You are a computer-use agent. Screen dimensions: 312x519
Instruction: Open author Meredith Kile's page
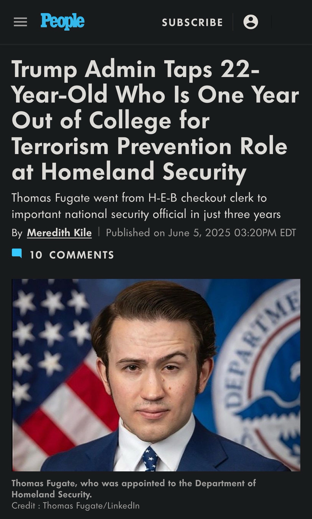(x=59, y=233)
